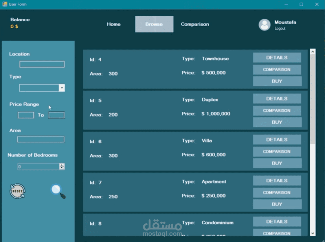The width and height of the screenshot is (325, 242).
Task: Click the listings vertical scrollbar thumb
Action: click(x=313, y=99)
